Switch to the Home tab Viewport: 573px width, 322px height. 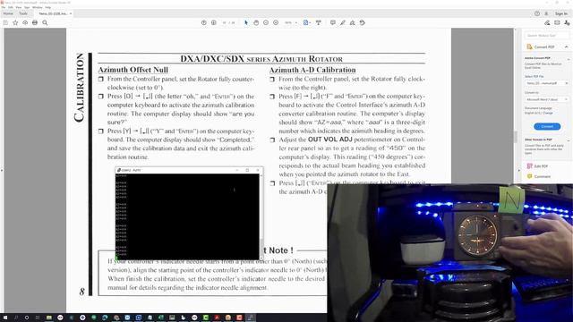tap(8, 13)
